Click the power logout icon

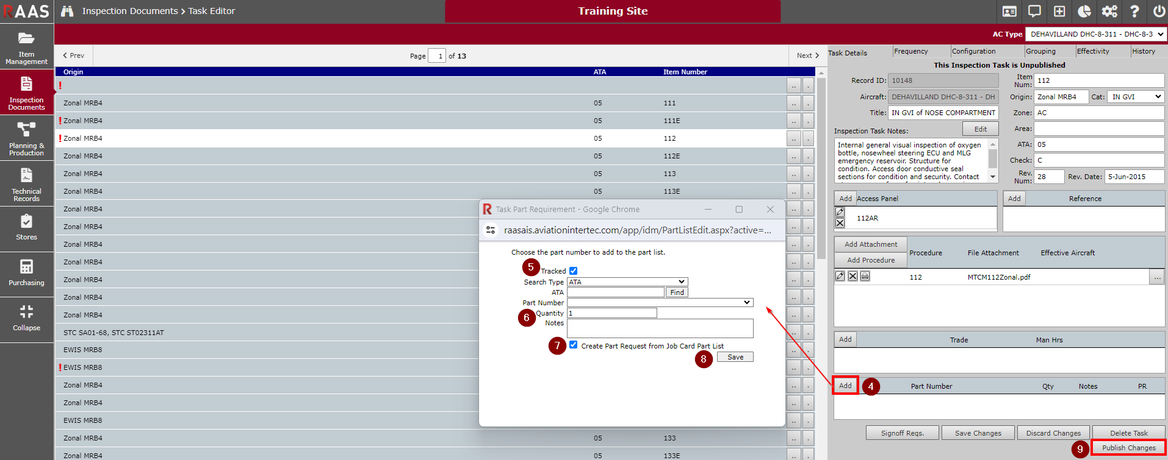coord(1158,11)
